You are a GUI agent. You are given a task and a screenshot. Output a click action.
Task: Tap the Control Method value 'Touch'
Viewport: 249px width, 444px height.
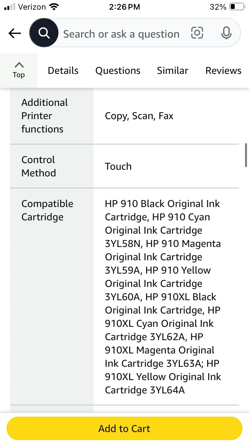[x=118, y=166]
